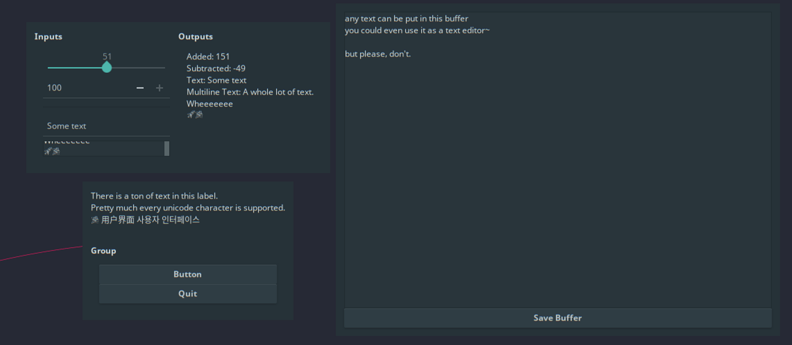This screenshot has height=345, width=792.
Task: Select the Inputs panel heading
Action: [48, 37]
